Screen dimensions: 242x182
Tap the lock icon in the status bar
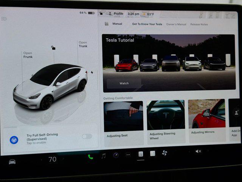(x=101, y=13)
